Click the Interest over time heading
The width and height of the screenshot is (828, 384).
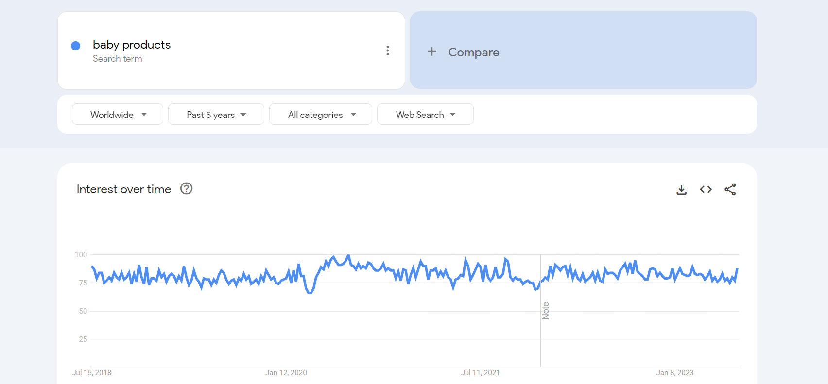click(x=124, y=189)
